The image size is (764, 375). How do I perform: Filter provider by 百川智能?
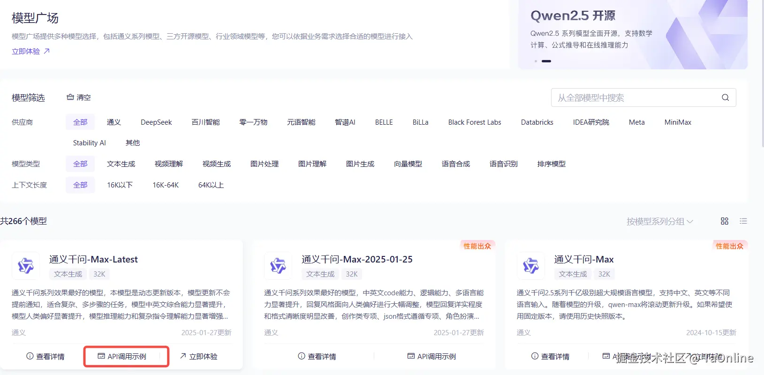206,122
